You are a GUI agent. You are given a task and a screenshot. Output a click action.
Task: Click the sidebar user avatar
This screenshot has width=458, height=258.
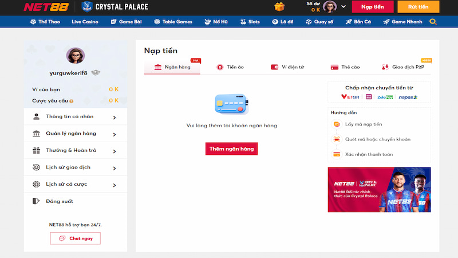pyautogui.click(x=76, y=55)
